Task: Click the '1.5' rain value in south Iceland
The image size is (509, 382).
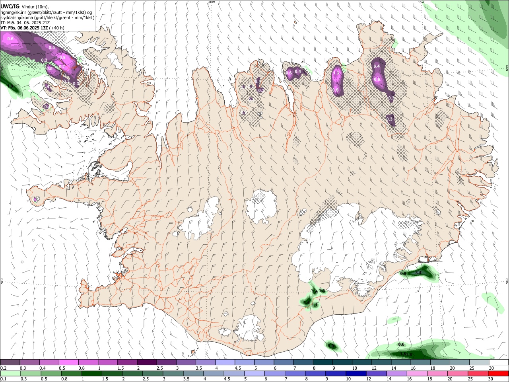Action: [x=322, y=291]
